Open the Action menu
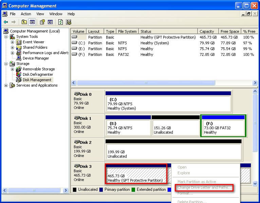This screenshot has height=203, width=260. (x=26, y=14)
